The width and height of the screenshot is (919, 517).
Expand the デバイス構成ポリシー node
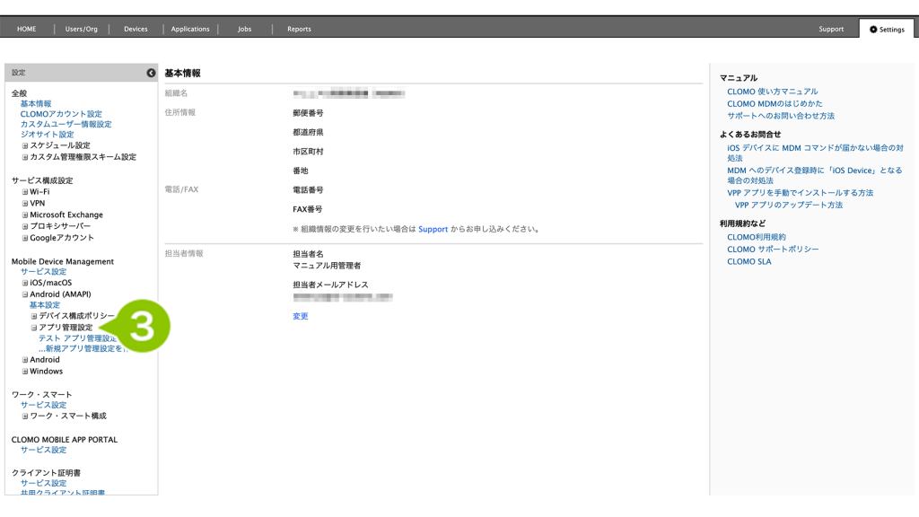pos(34,316)
